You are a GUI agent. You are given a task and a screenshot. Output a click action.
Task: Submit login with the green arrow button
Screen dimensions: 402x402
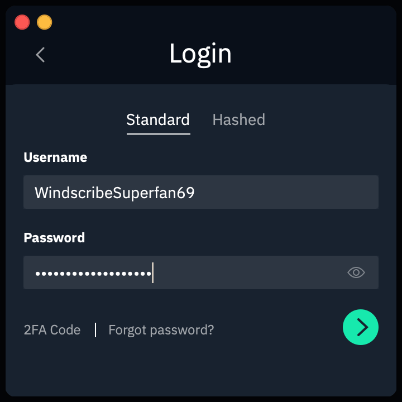pos(361,327)
